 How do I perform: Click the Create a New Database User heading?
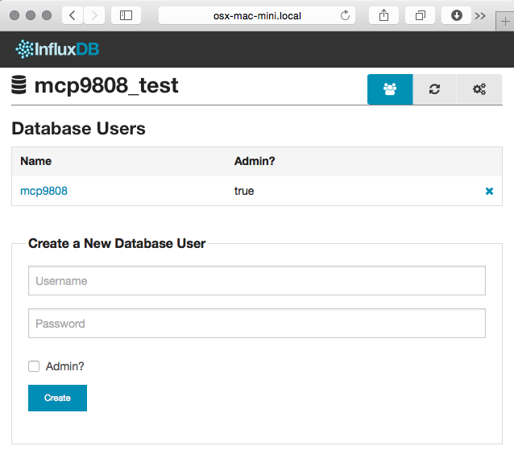[117, 243]
